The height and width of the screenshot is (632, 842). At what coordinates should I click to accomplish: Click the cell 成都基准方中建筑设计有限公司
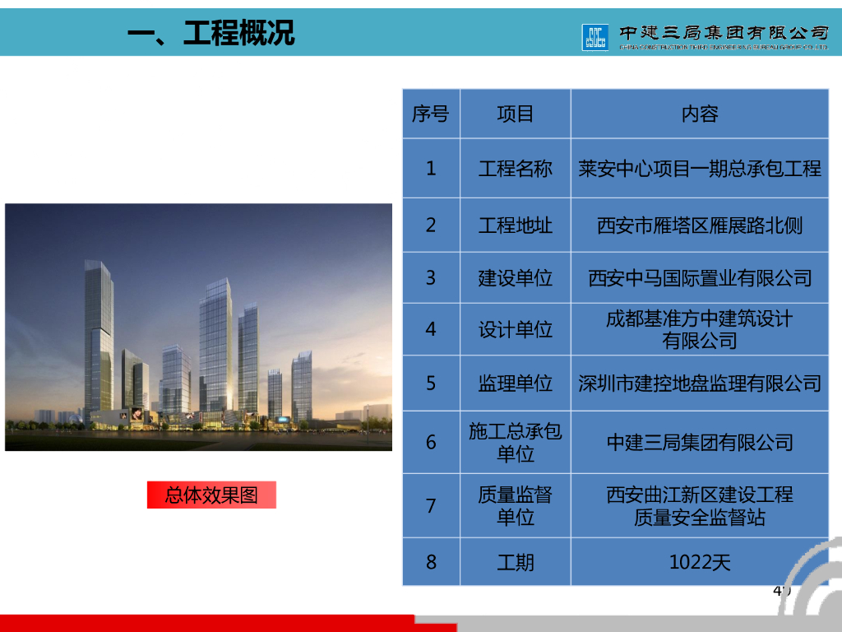click(700, 329)
